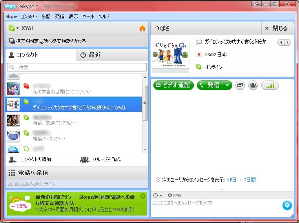The image size is (299, 223).
Task: Show previous mood message with left arrow
Action: (281, 42)
